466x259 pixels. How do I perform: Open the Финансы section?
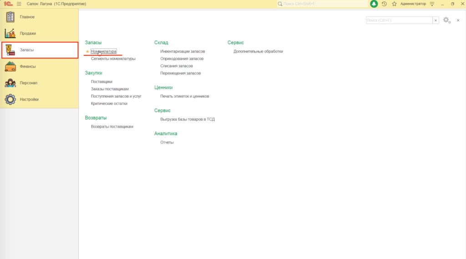pos(40,66)
